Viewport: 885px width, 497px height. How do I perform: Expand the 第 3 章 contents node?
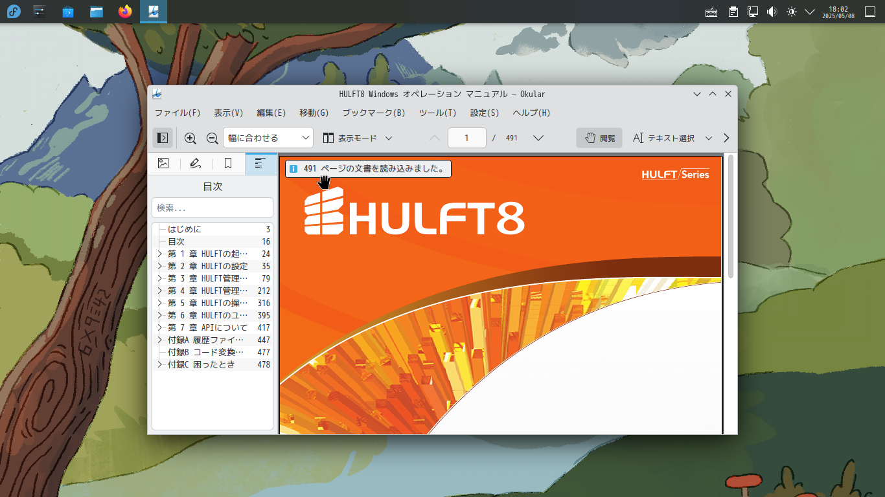[159, 278]
